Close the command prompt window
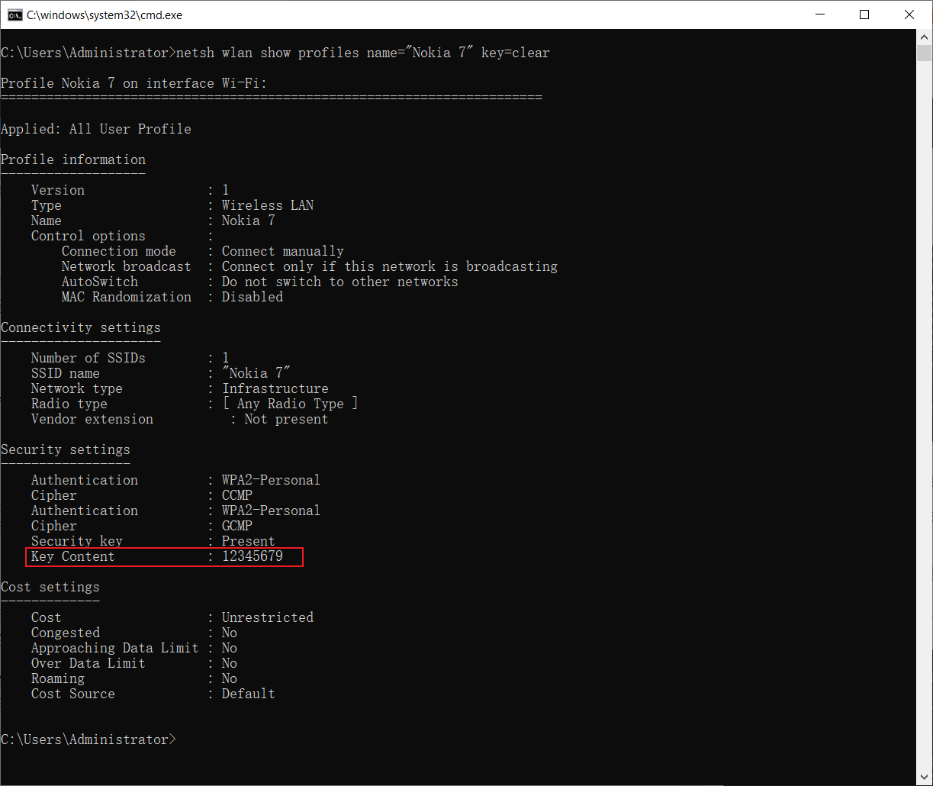Viewport: 933px width, 786px height. click(909, 14)
